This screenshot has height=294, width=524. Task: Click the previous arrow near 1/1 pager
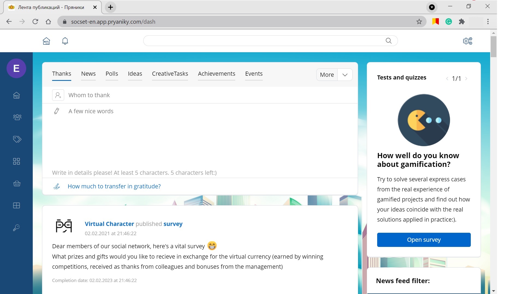coord(447,78)
